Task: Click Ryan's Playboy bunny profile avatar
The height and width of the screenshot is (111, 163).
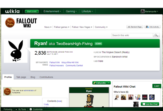Action: pos(16,51)
